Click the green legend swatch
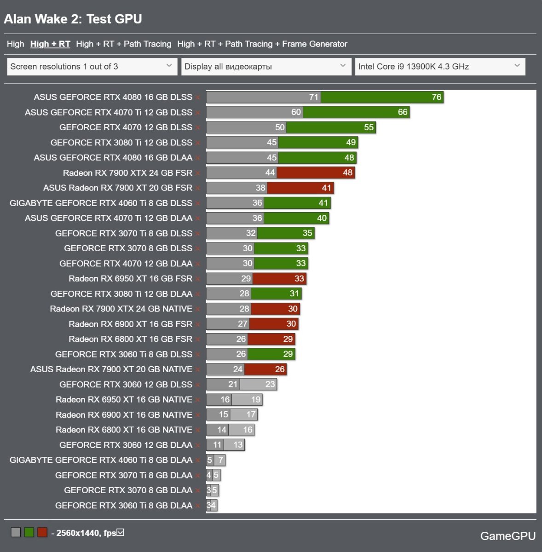This screenshot has height=552, width=542. (29, 533)
